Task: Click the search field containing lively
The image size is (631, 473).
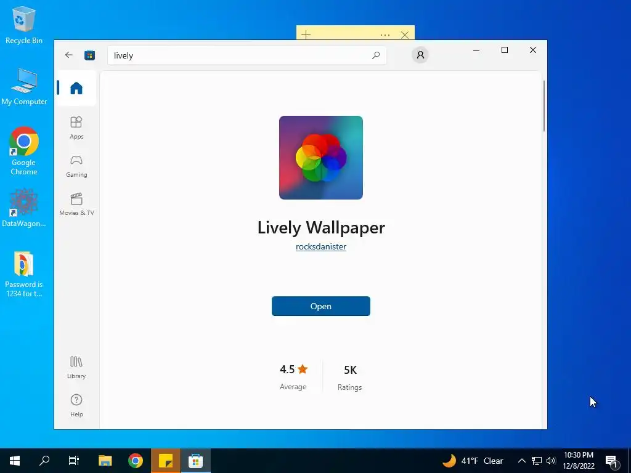Action: pos(246,55)
